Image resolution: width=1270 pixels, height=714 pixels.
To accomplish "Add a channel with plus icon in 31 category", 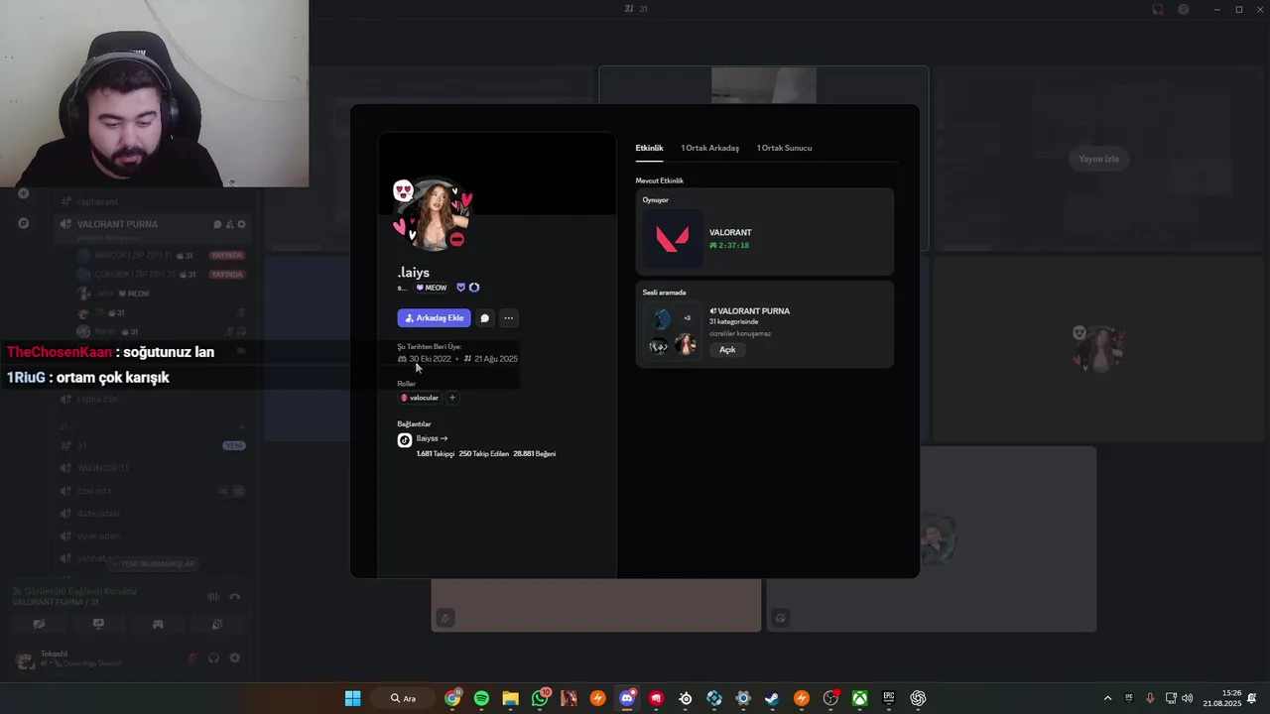I will point(241,427).
